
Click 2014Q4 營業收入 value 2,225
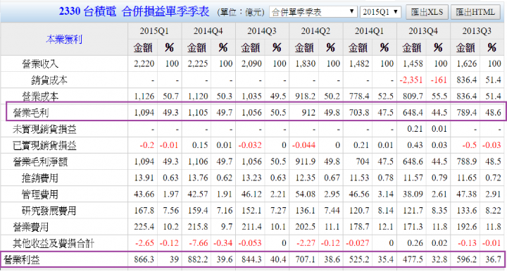(198, 63)
